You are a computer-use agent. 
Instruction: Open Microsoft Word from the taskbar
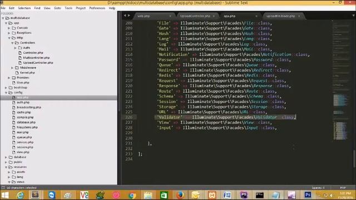(x=227, y=195)
